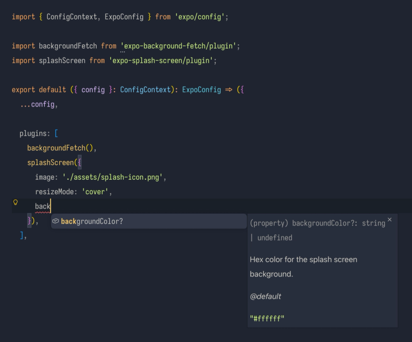This screenshot has height=342, width=412.
Task: Click the image: property key
Action: pos(46,177)
